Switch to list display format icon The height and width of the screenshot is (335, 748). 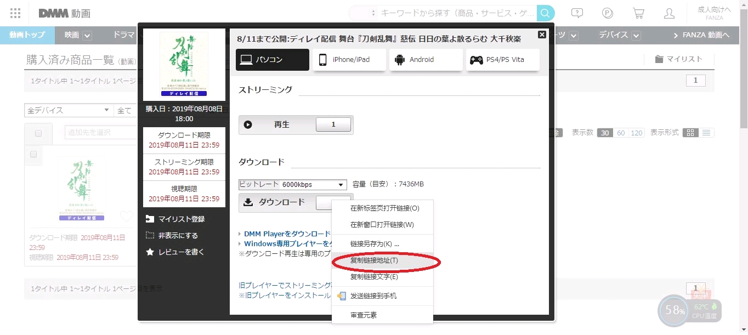[x=706, y=133]
